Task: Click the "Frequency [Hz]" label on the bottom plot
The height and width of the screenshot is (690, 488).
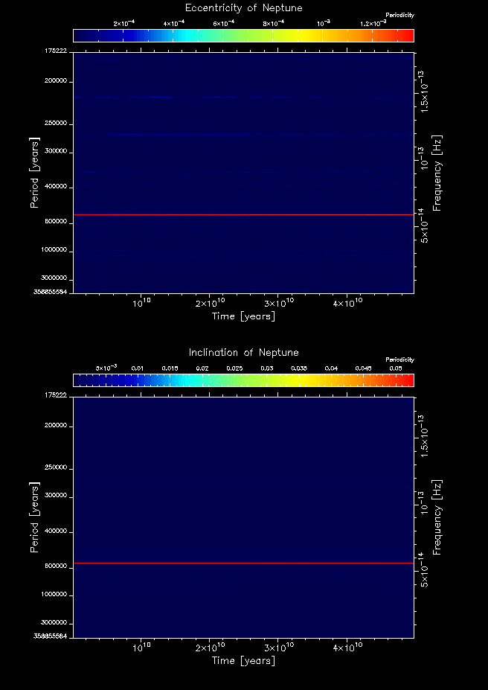Action: tap(437, 517)
